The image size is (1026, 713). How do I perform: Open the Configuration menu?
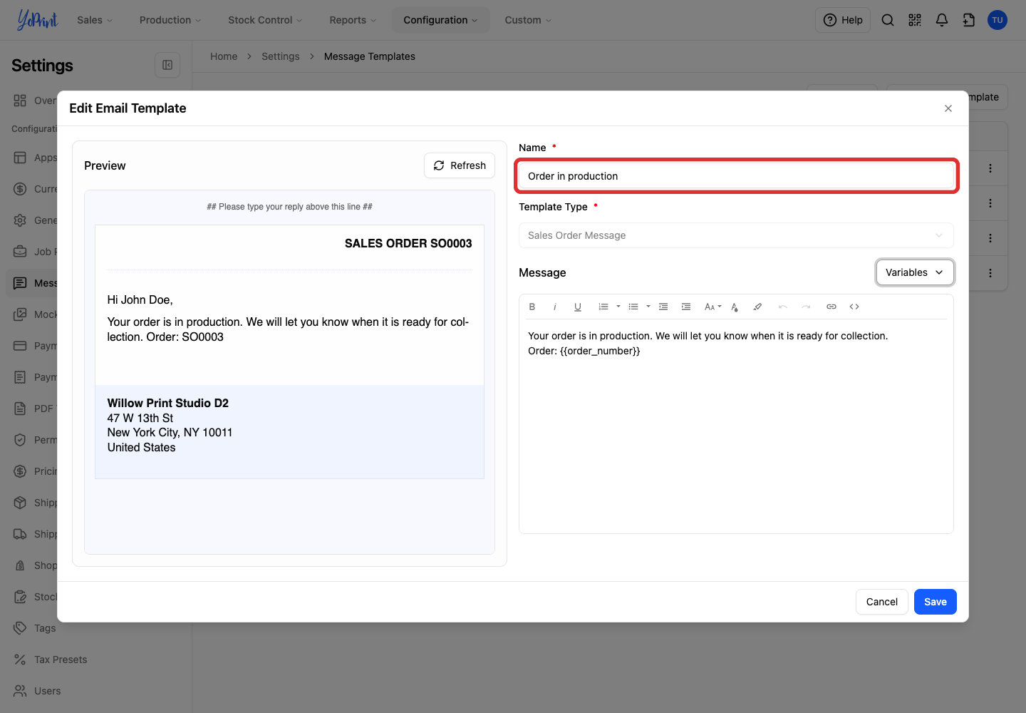pos(440,20)
